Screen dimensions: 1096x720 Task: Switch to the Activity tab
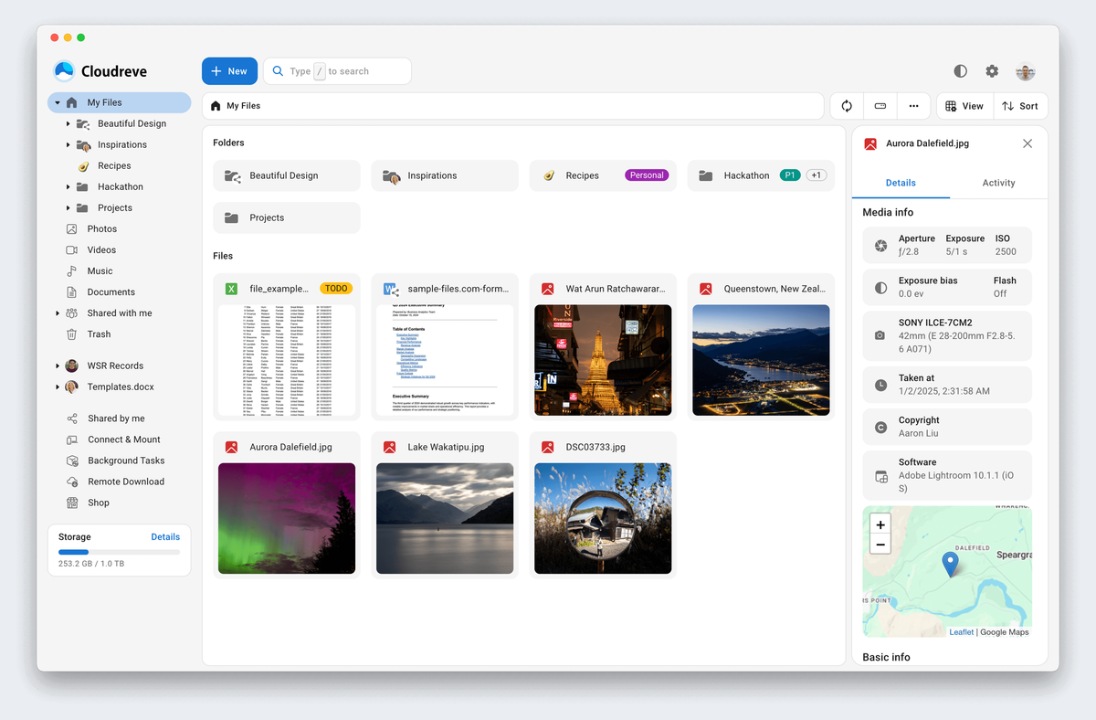998,183
